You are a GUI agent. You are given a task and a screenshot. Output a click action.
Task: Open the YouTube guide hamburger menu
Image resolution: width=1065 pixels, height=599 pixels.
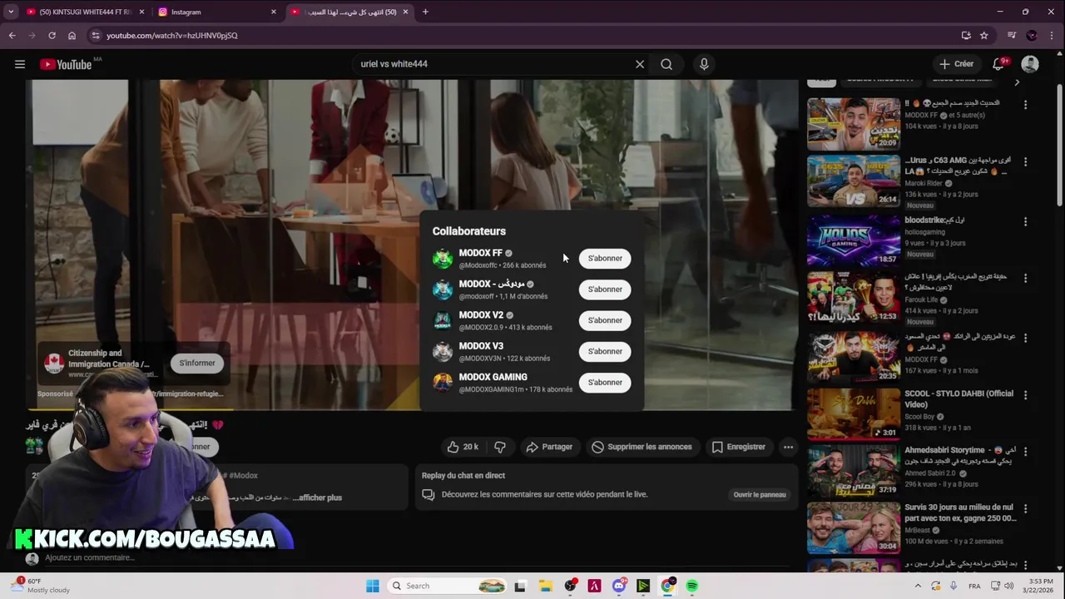20,64
